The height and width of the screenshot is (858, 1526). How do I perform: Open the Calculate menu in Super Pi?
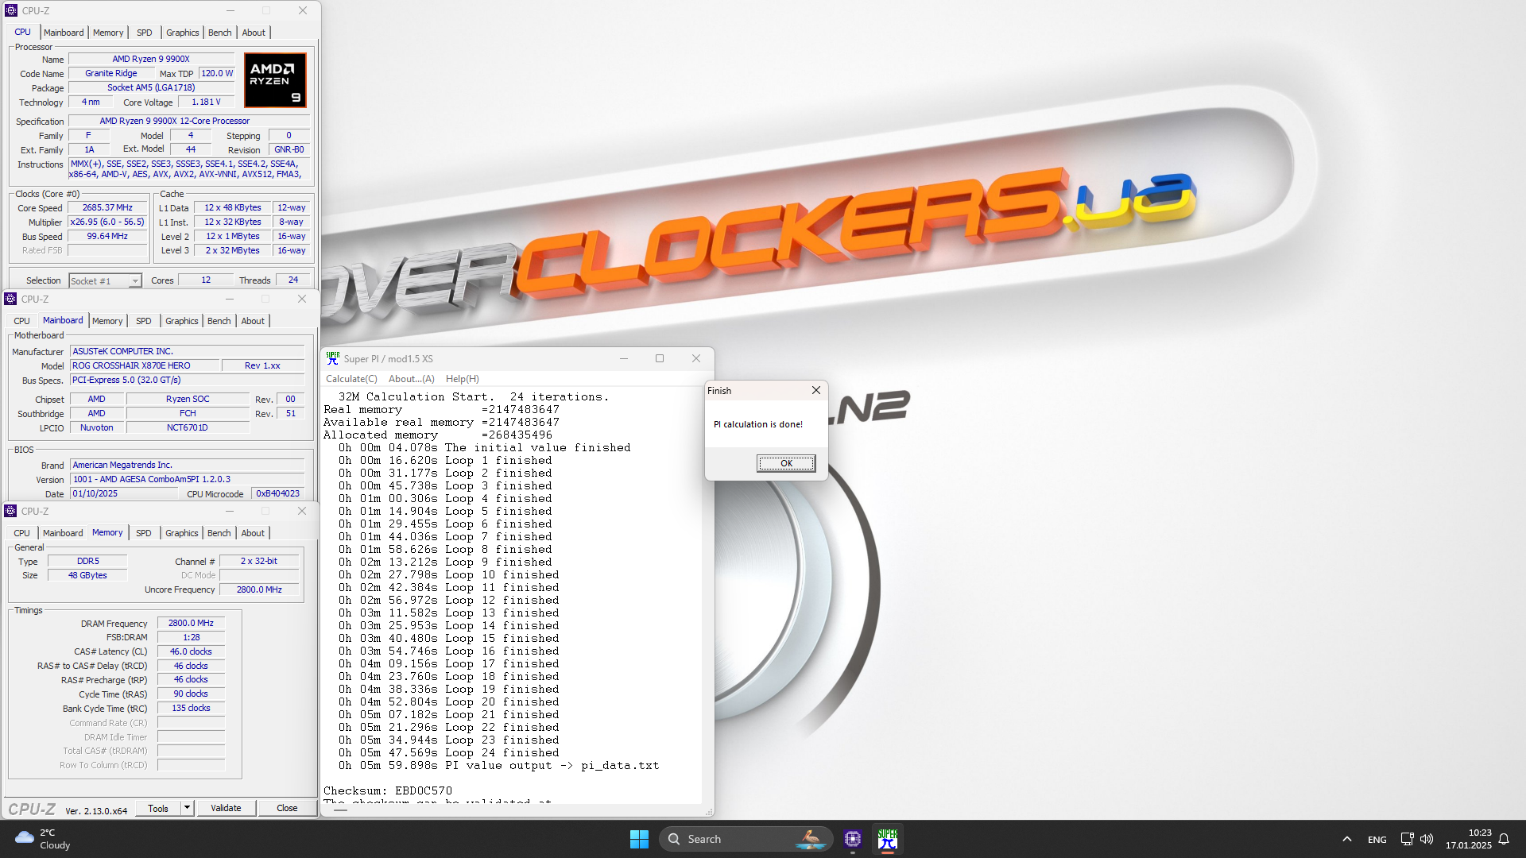352,378
